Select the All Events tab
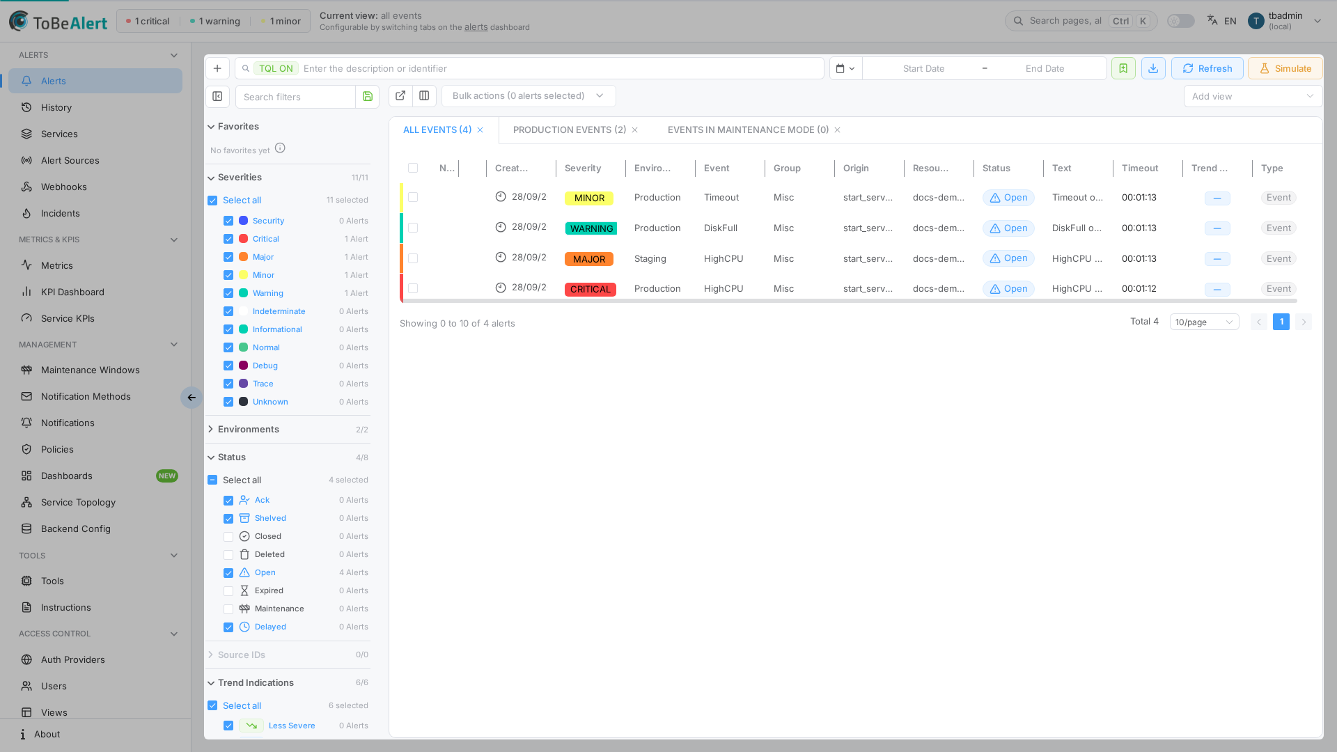 click(x=437, y=130)
